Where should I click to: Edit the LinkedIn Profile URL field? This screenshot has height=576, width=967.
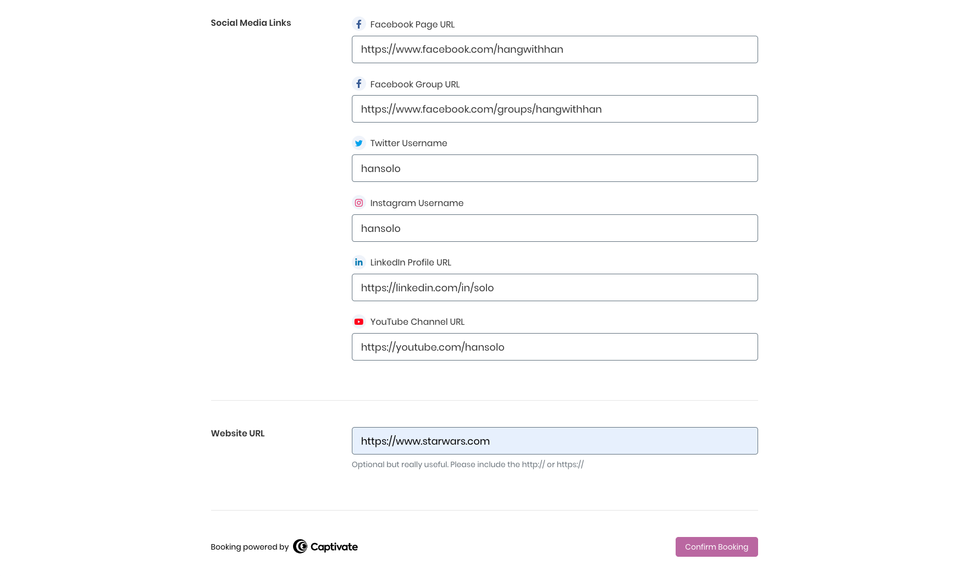coord(554,287)
